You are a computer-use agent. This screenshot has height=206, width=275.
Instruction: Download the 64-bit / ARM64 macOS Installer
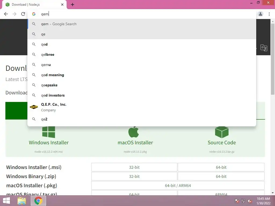click(x=178, y=186)
